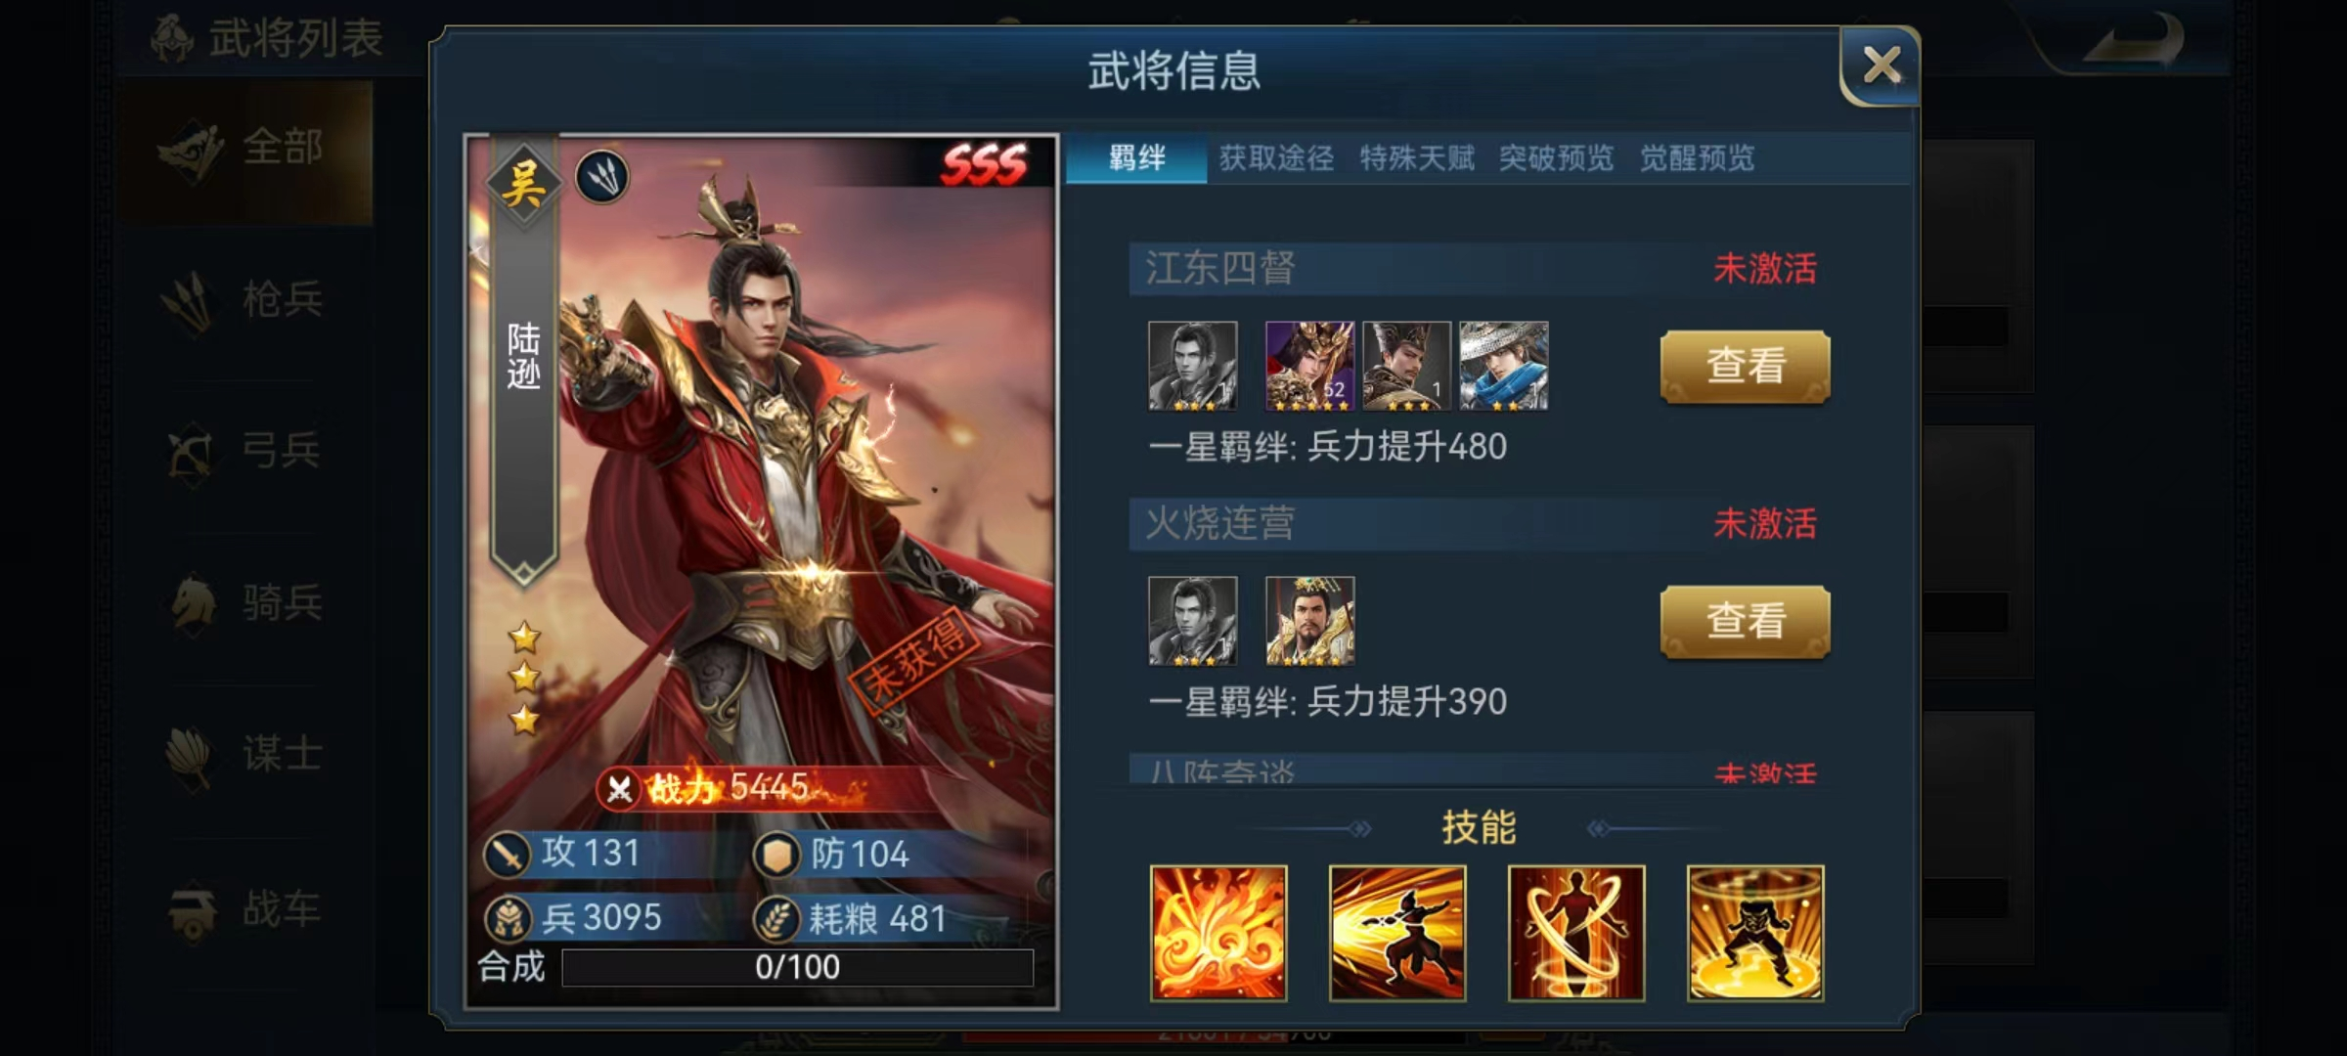Choose the 骑兵 cavalry filter
2347x1056 pixels.
[246, 603]
